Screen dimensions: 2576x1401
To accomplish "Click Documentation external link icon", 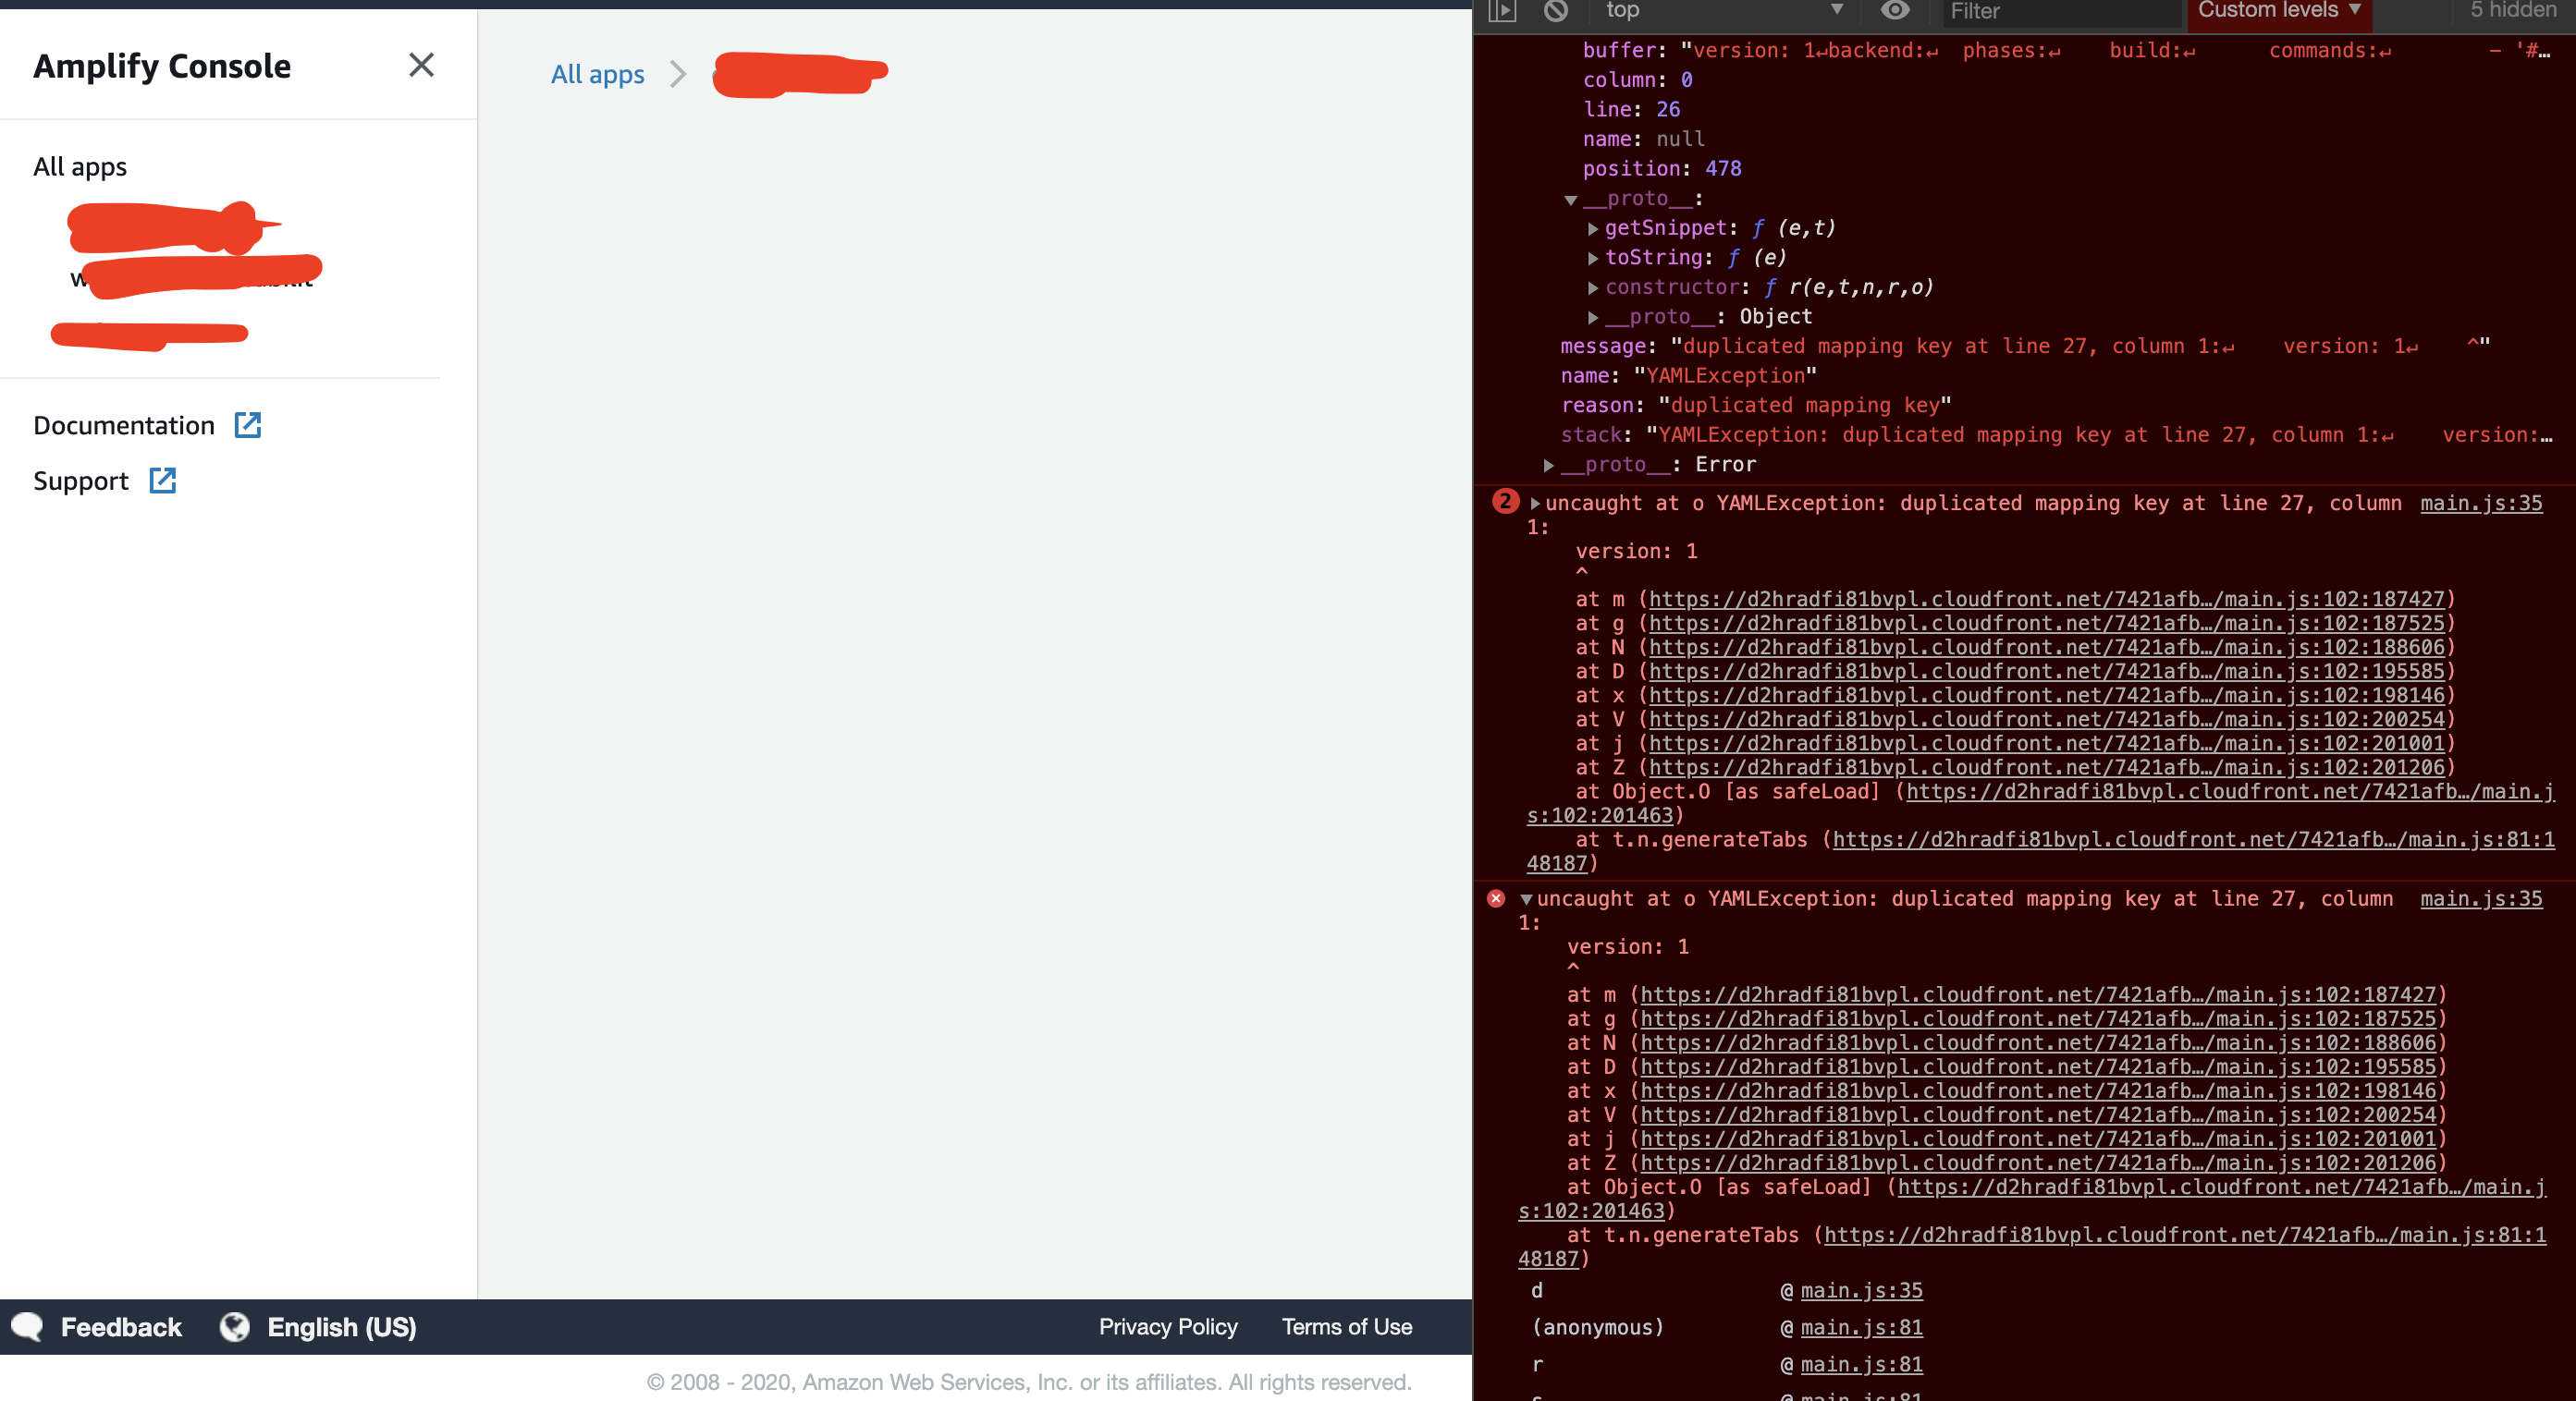I will [248, 426].
